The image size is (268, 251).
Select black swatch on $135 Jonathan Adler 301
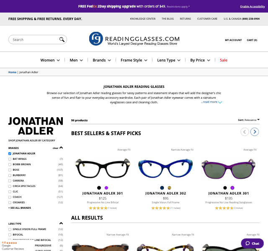click(225, 188)
